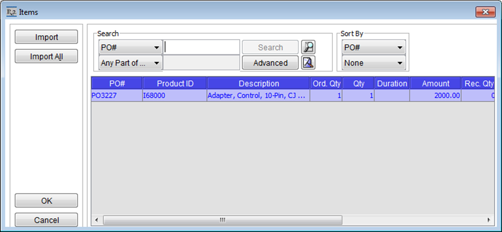Click the Rec. Qty column header
Image resolution: width=502 pixels, height=232 pixels.
click(x=478, y=84)
